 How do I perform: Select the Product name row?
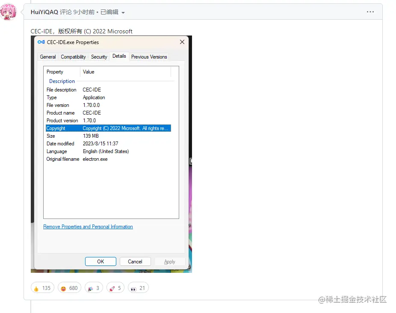click(108, 113)
